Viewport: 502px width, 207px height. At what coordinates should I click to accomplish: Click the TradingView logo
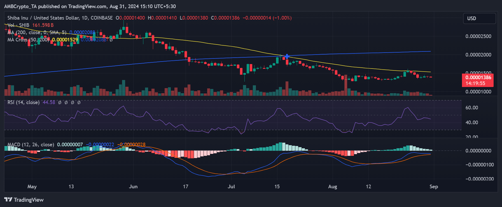24,200
